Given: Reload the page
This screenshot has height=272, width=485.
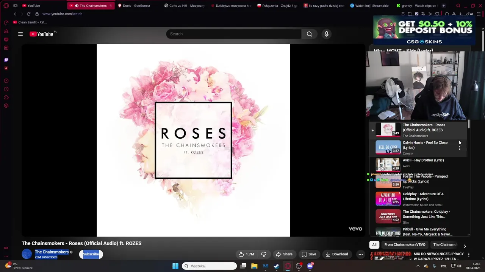Looking at the screenshot, I should pyautogui.click(x=28, y=14).
